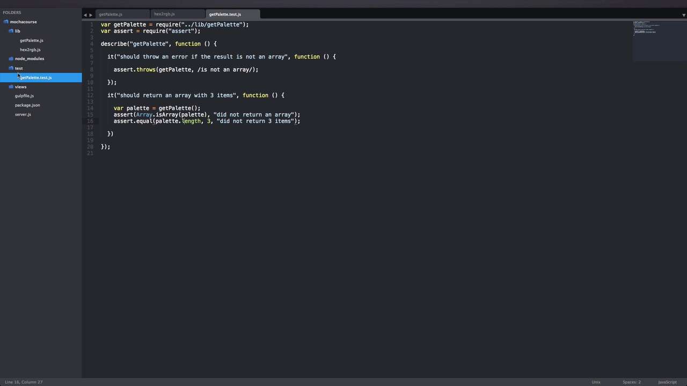Click line number 21 in the gutter
The width and height of the screenshot is (687, 386).
(x=90, y=153)
